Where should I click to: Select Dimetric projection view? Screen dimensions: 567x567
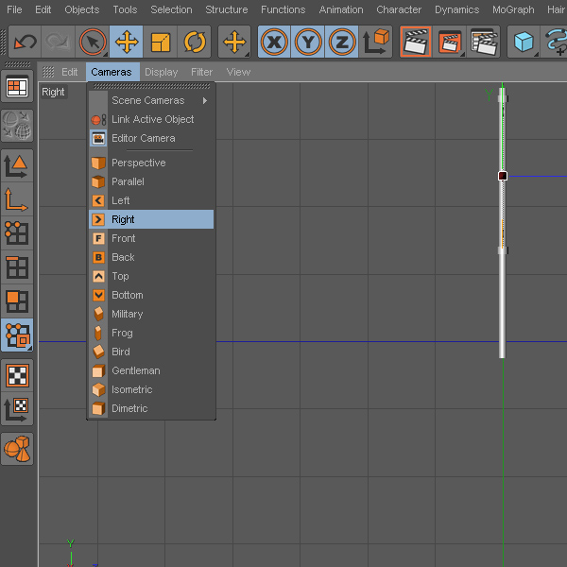point(151,408)
